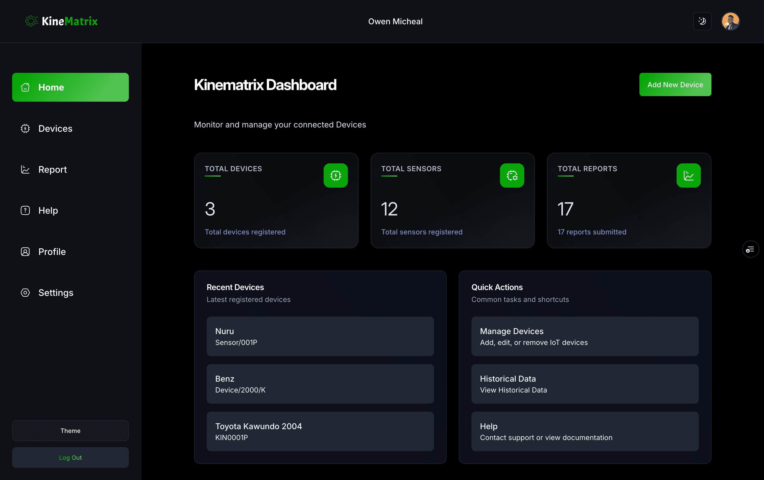The image size is (764, 480).
Task: Toggle dark mode with the top-right moon button
Action: [x=702, y=21]
